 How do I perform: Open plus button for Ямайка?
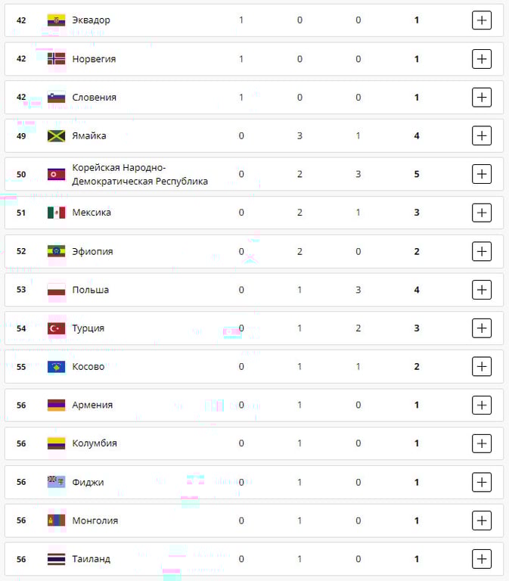pos(482,136)
